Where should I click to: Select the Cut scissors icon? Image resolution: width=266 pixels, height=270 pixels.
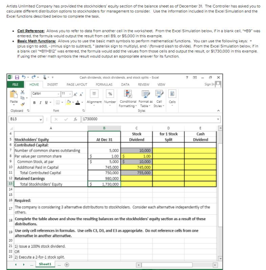tap(22, 92)
